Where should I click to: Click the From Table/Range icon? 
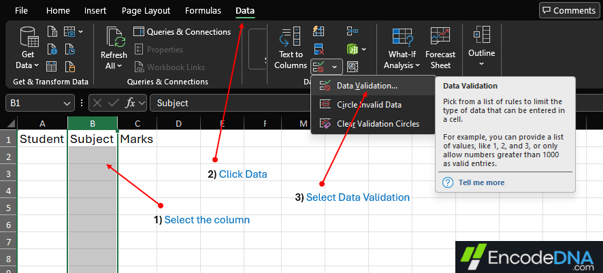pyautogui.click(x=52, y=67)
